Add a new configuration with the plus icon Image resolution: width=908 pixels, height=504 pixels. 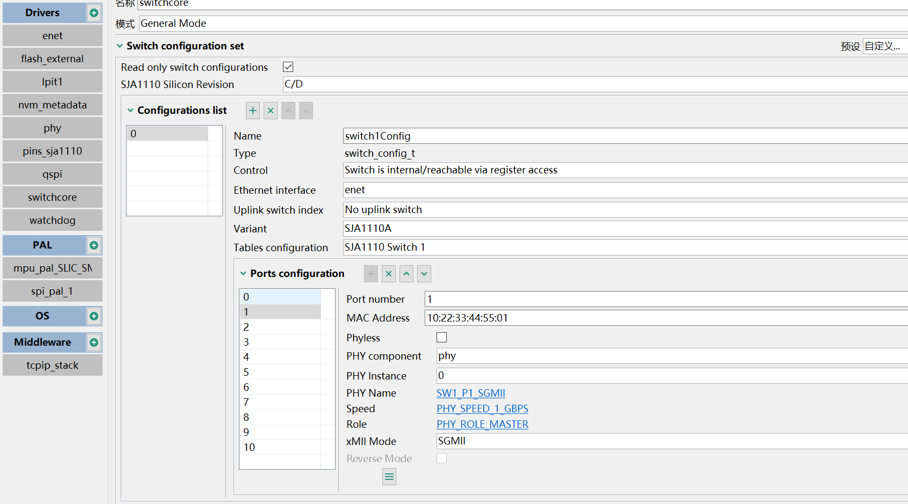(x=252, y=111)
